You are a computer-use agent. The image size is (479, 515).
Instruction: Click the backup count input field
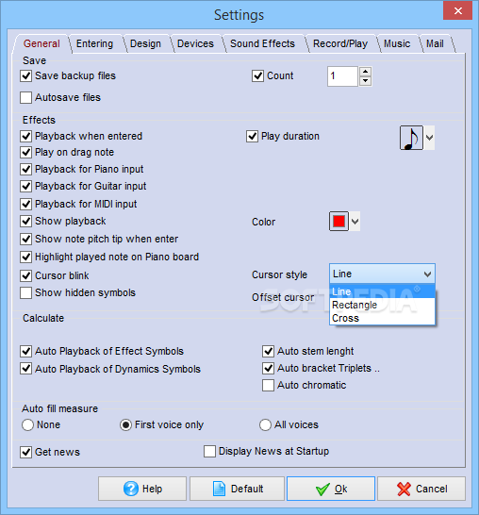point(342,76)
